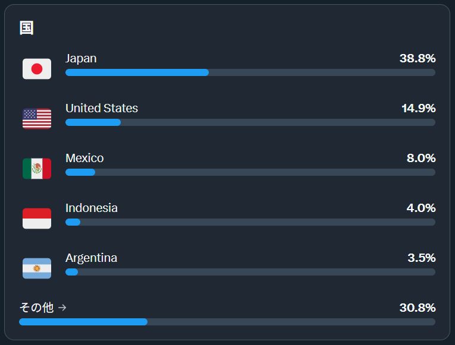Click the arrow next to その他

[62, 308]
